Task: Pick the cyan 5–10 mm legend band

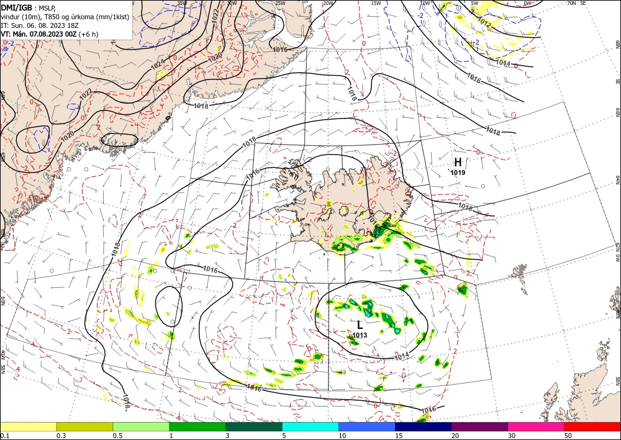Action: pyautogui.click(x=310, y=426)
